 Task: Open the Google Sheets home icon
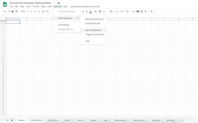click(x=5, y=4)
